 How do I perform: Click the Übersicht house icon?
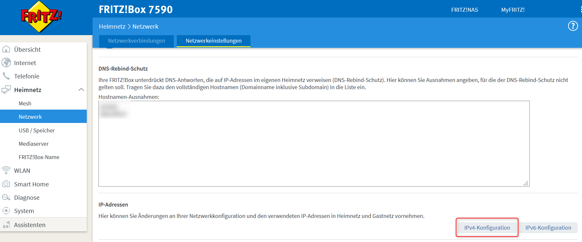(x=6, y=49)
